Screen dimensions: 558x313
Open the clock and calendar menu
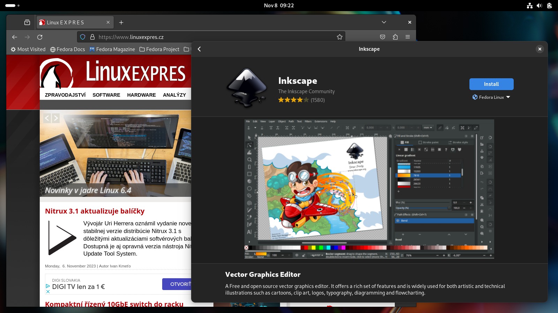click(x=279, y=6)
